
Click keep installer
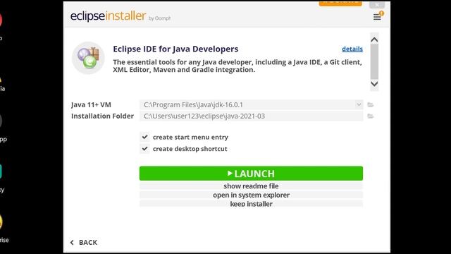pyautogui.click(x=251, y=204)
